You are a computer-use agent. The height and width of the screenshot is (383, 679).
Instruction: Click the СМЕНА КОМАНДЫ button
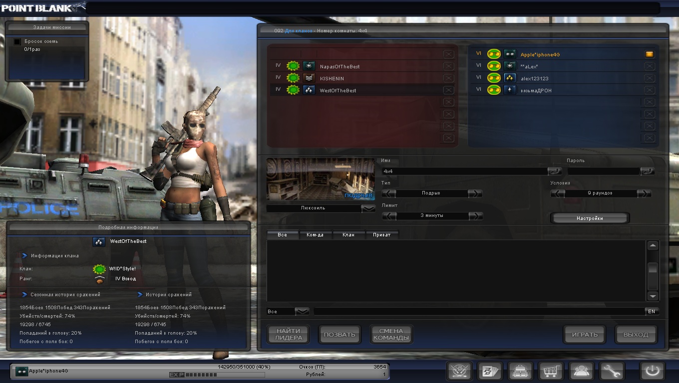click(x=391, y=335)
